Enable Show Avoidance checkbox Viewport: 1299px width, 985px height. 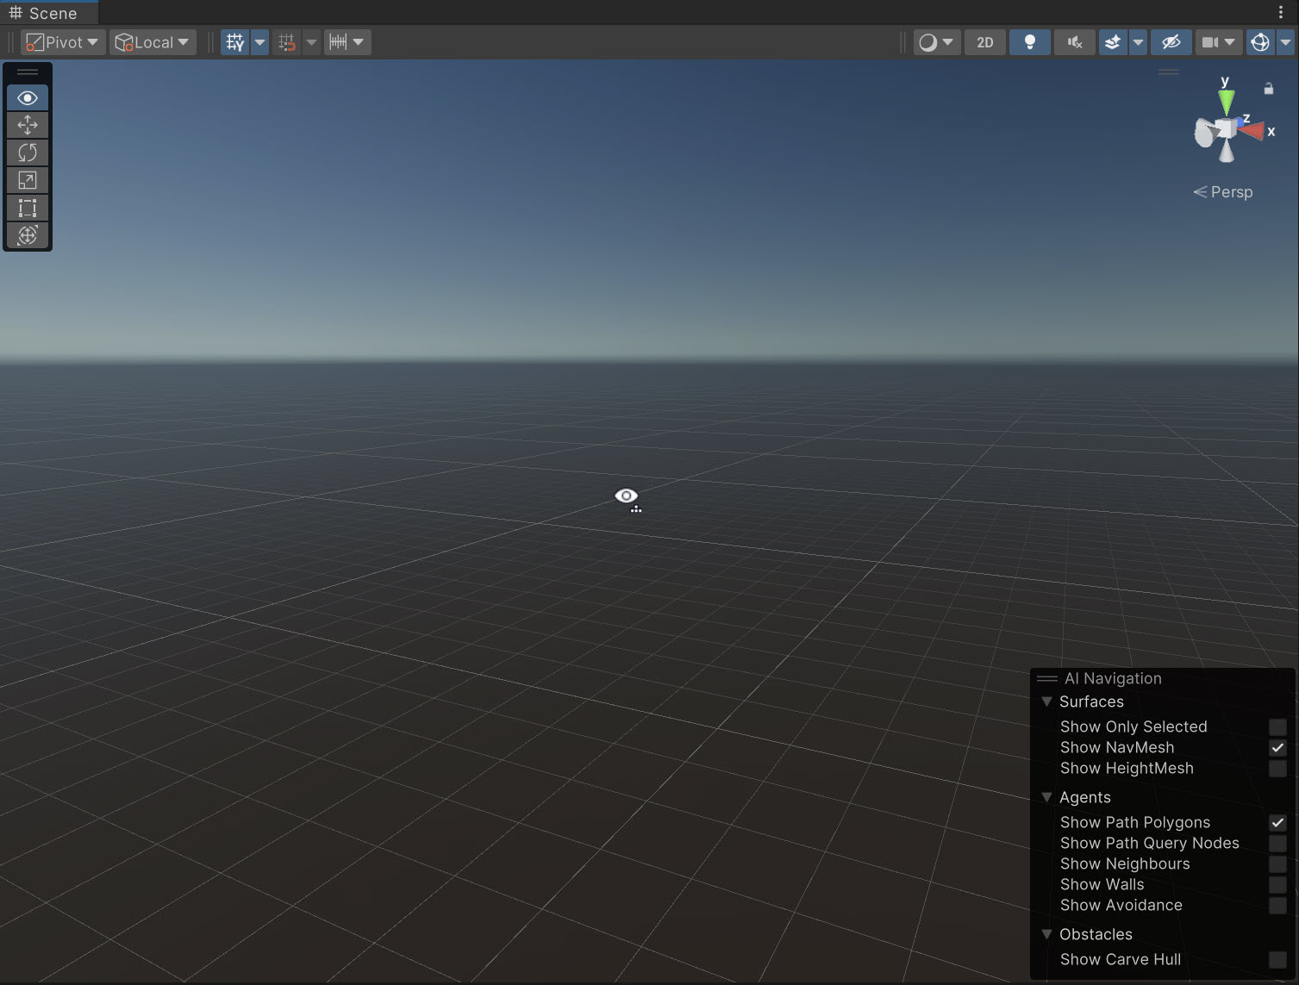click(1277, 905)
